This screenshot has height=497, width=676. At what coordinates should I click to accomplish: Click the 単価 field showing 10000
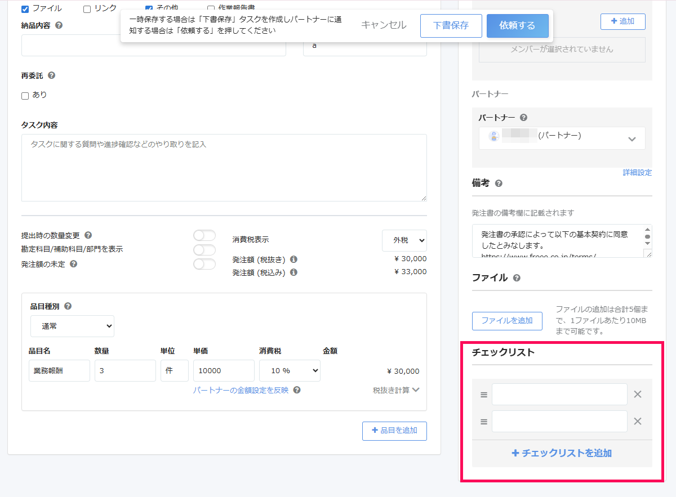(224, 371)
